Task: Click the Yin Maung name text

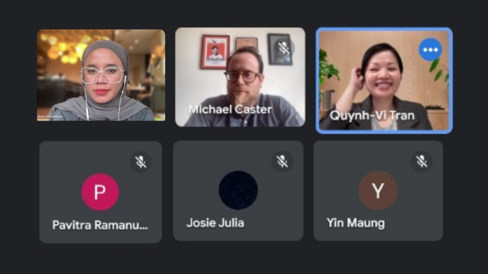Action: pyautogui.click(x=356, y=223)
